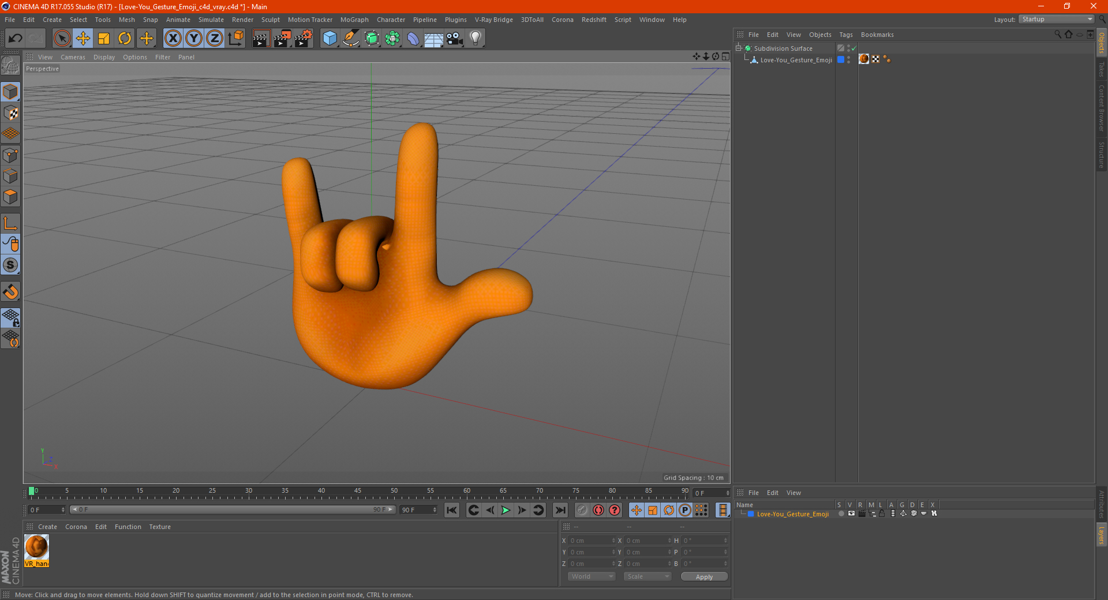Screen dimensions: 1108x600
Task: Click the Undo arrow icon
Action: pyautogui.click(x=15, y=39)
